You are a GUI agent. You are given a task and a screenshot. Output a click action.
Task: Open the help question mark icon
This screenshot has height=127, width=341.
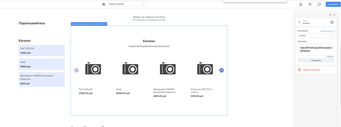coord(310,4)
